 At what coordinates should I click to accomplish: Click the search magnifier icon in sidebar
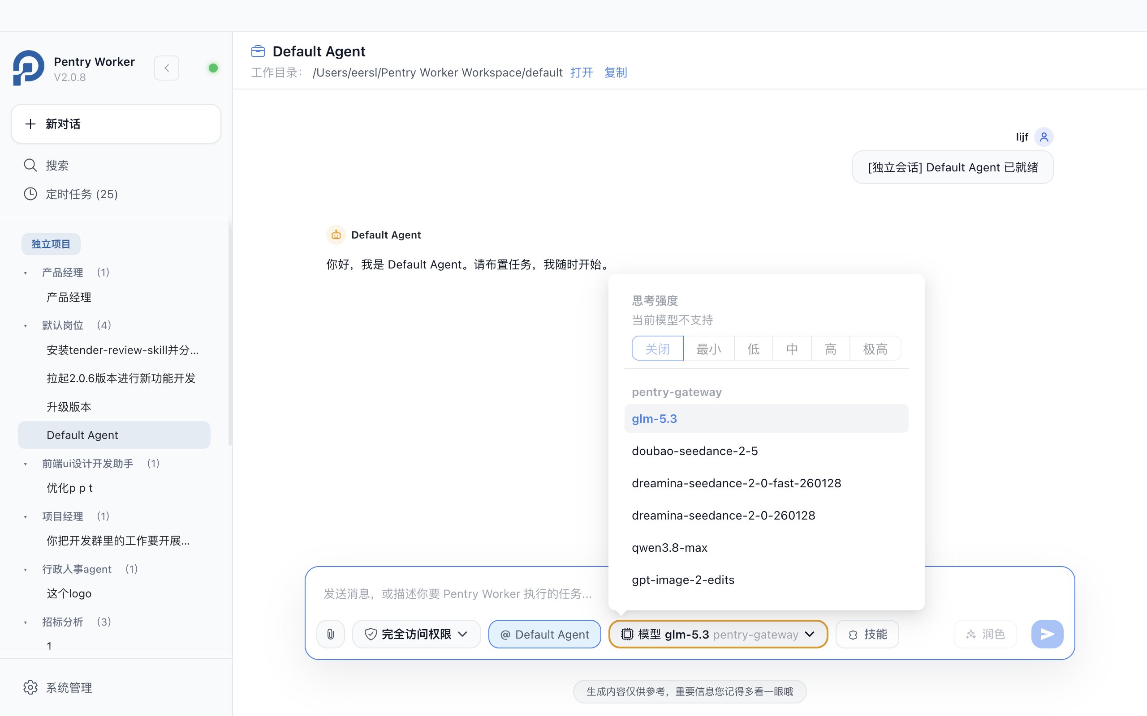point(30,165)
